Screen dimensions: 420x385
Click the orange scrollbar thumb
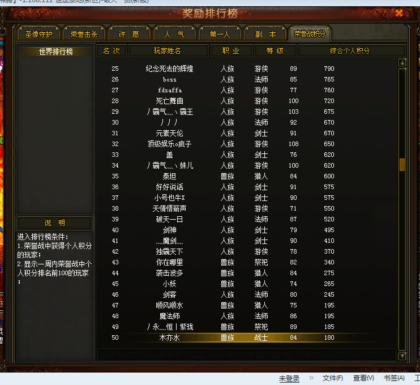(x=402, y=165)
